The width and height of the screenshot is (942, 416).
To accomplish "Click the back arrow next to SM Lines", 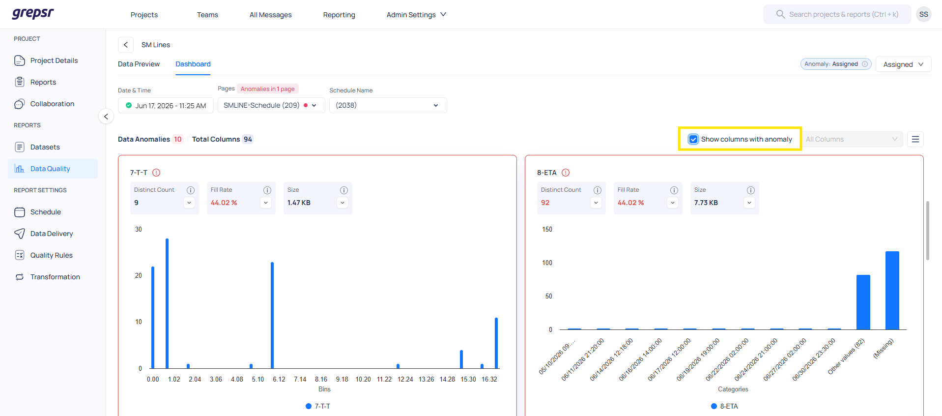I will (x=126, y=45).
